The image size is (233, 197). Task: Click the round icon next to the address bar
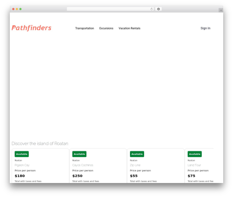[x=158, y=9]
